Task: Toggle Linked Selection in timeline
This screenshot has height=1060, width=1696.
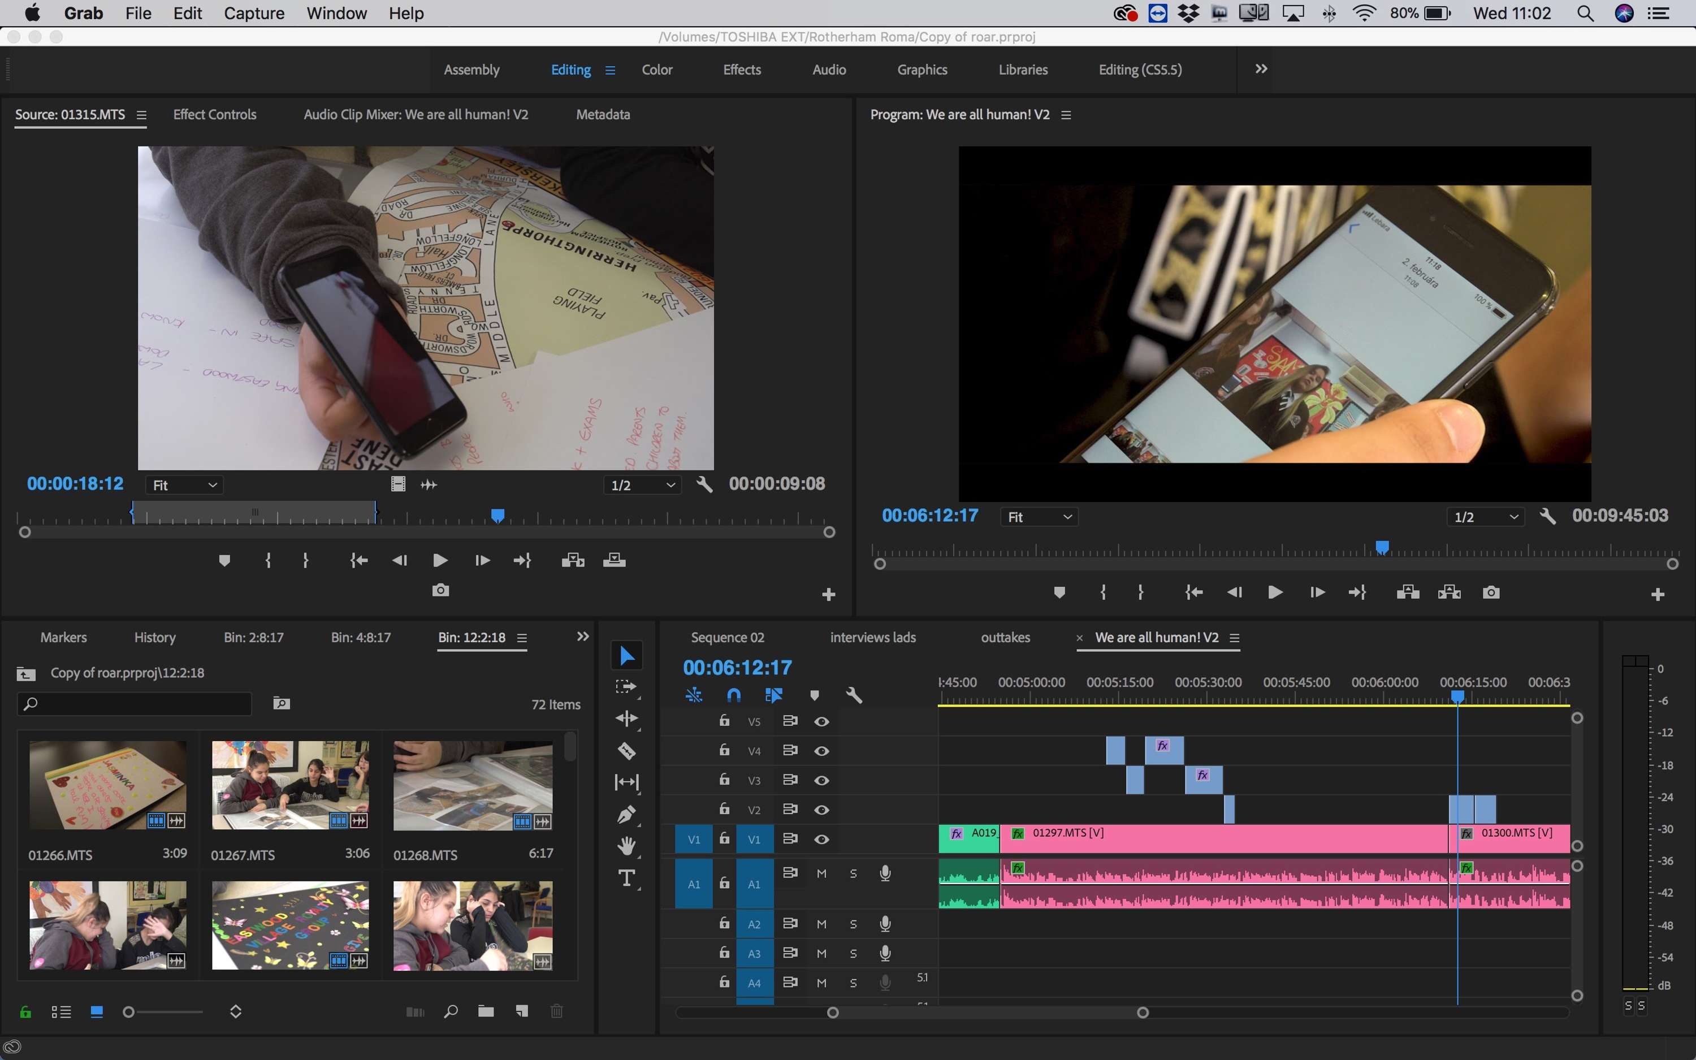Action: coord(774,695)
